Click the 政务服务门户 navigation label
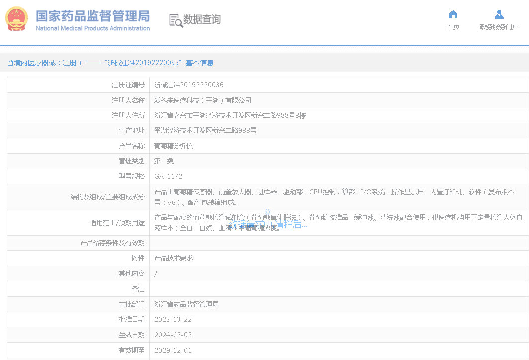Viewport: 529px width, 360px height. click(499, 26)
